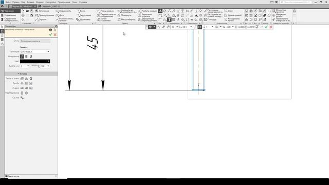
Task: Select the Отверстие простое tool
Action: [x=280, y=11]
